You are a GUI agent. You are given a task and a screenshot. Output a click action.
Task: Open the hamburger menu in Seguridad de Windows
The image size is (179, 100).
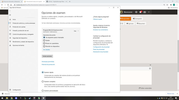pos(10,15)
